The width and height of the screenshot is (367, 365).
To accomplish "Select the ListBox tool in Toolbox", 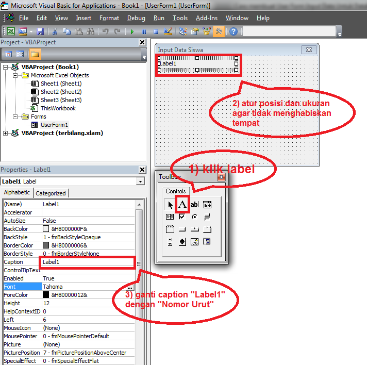I will 170,217.
